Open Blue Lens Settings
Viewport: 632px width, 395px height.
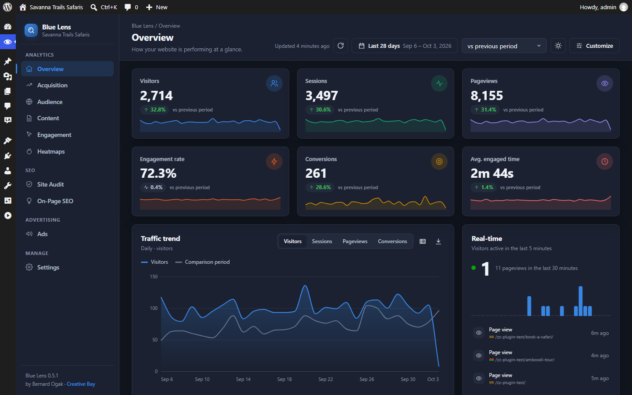pyautogui.click(x=67, y=267)
